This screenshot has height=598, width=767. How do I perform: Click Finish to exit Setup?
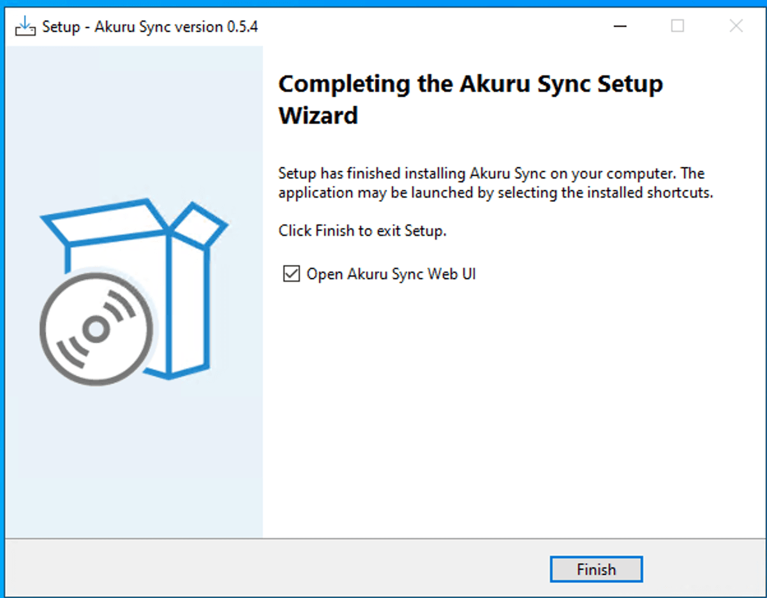click(x=596, y=569)
